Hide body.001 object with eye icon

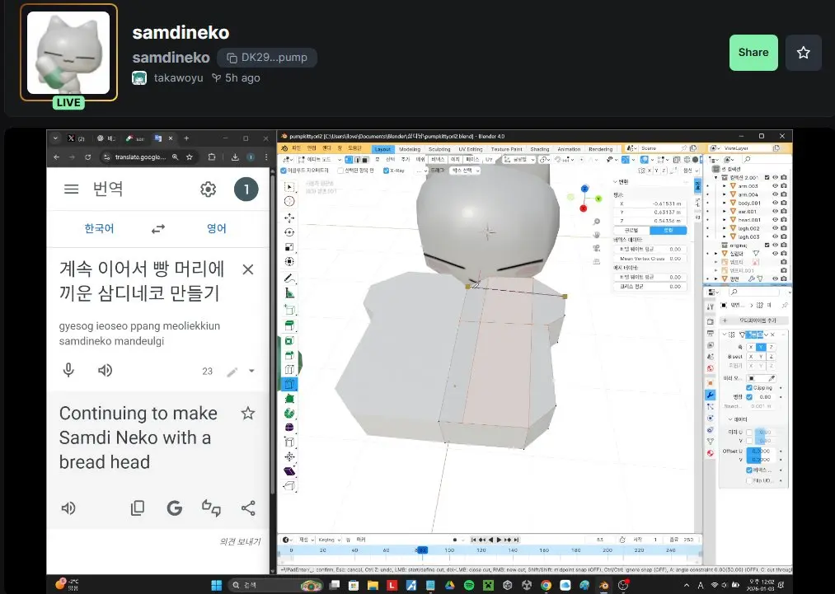pos(776,203)
